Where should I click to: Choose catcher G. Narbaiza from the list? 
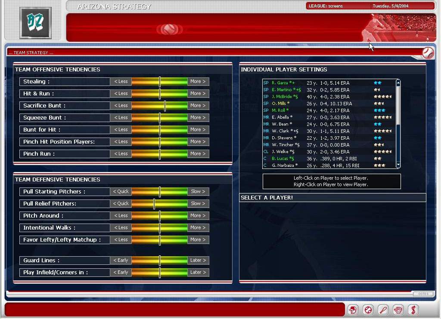tap(285, 166)
